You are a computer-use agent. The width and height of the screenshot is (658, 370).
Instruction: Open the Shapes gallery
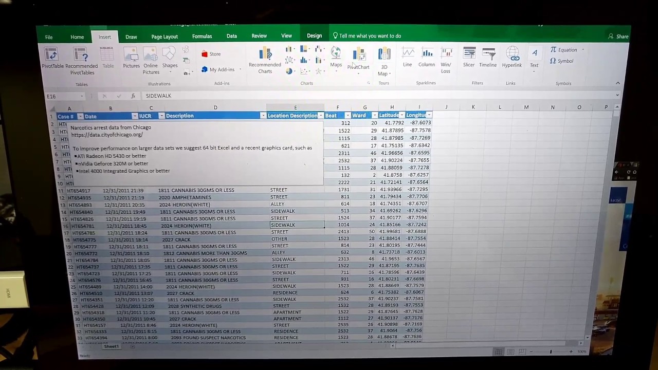click(170, 58)
